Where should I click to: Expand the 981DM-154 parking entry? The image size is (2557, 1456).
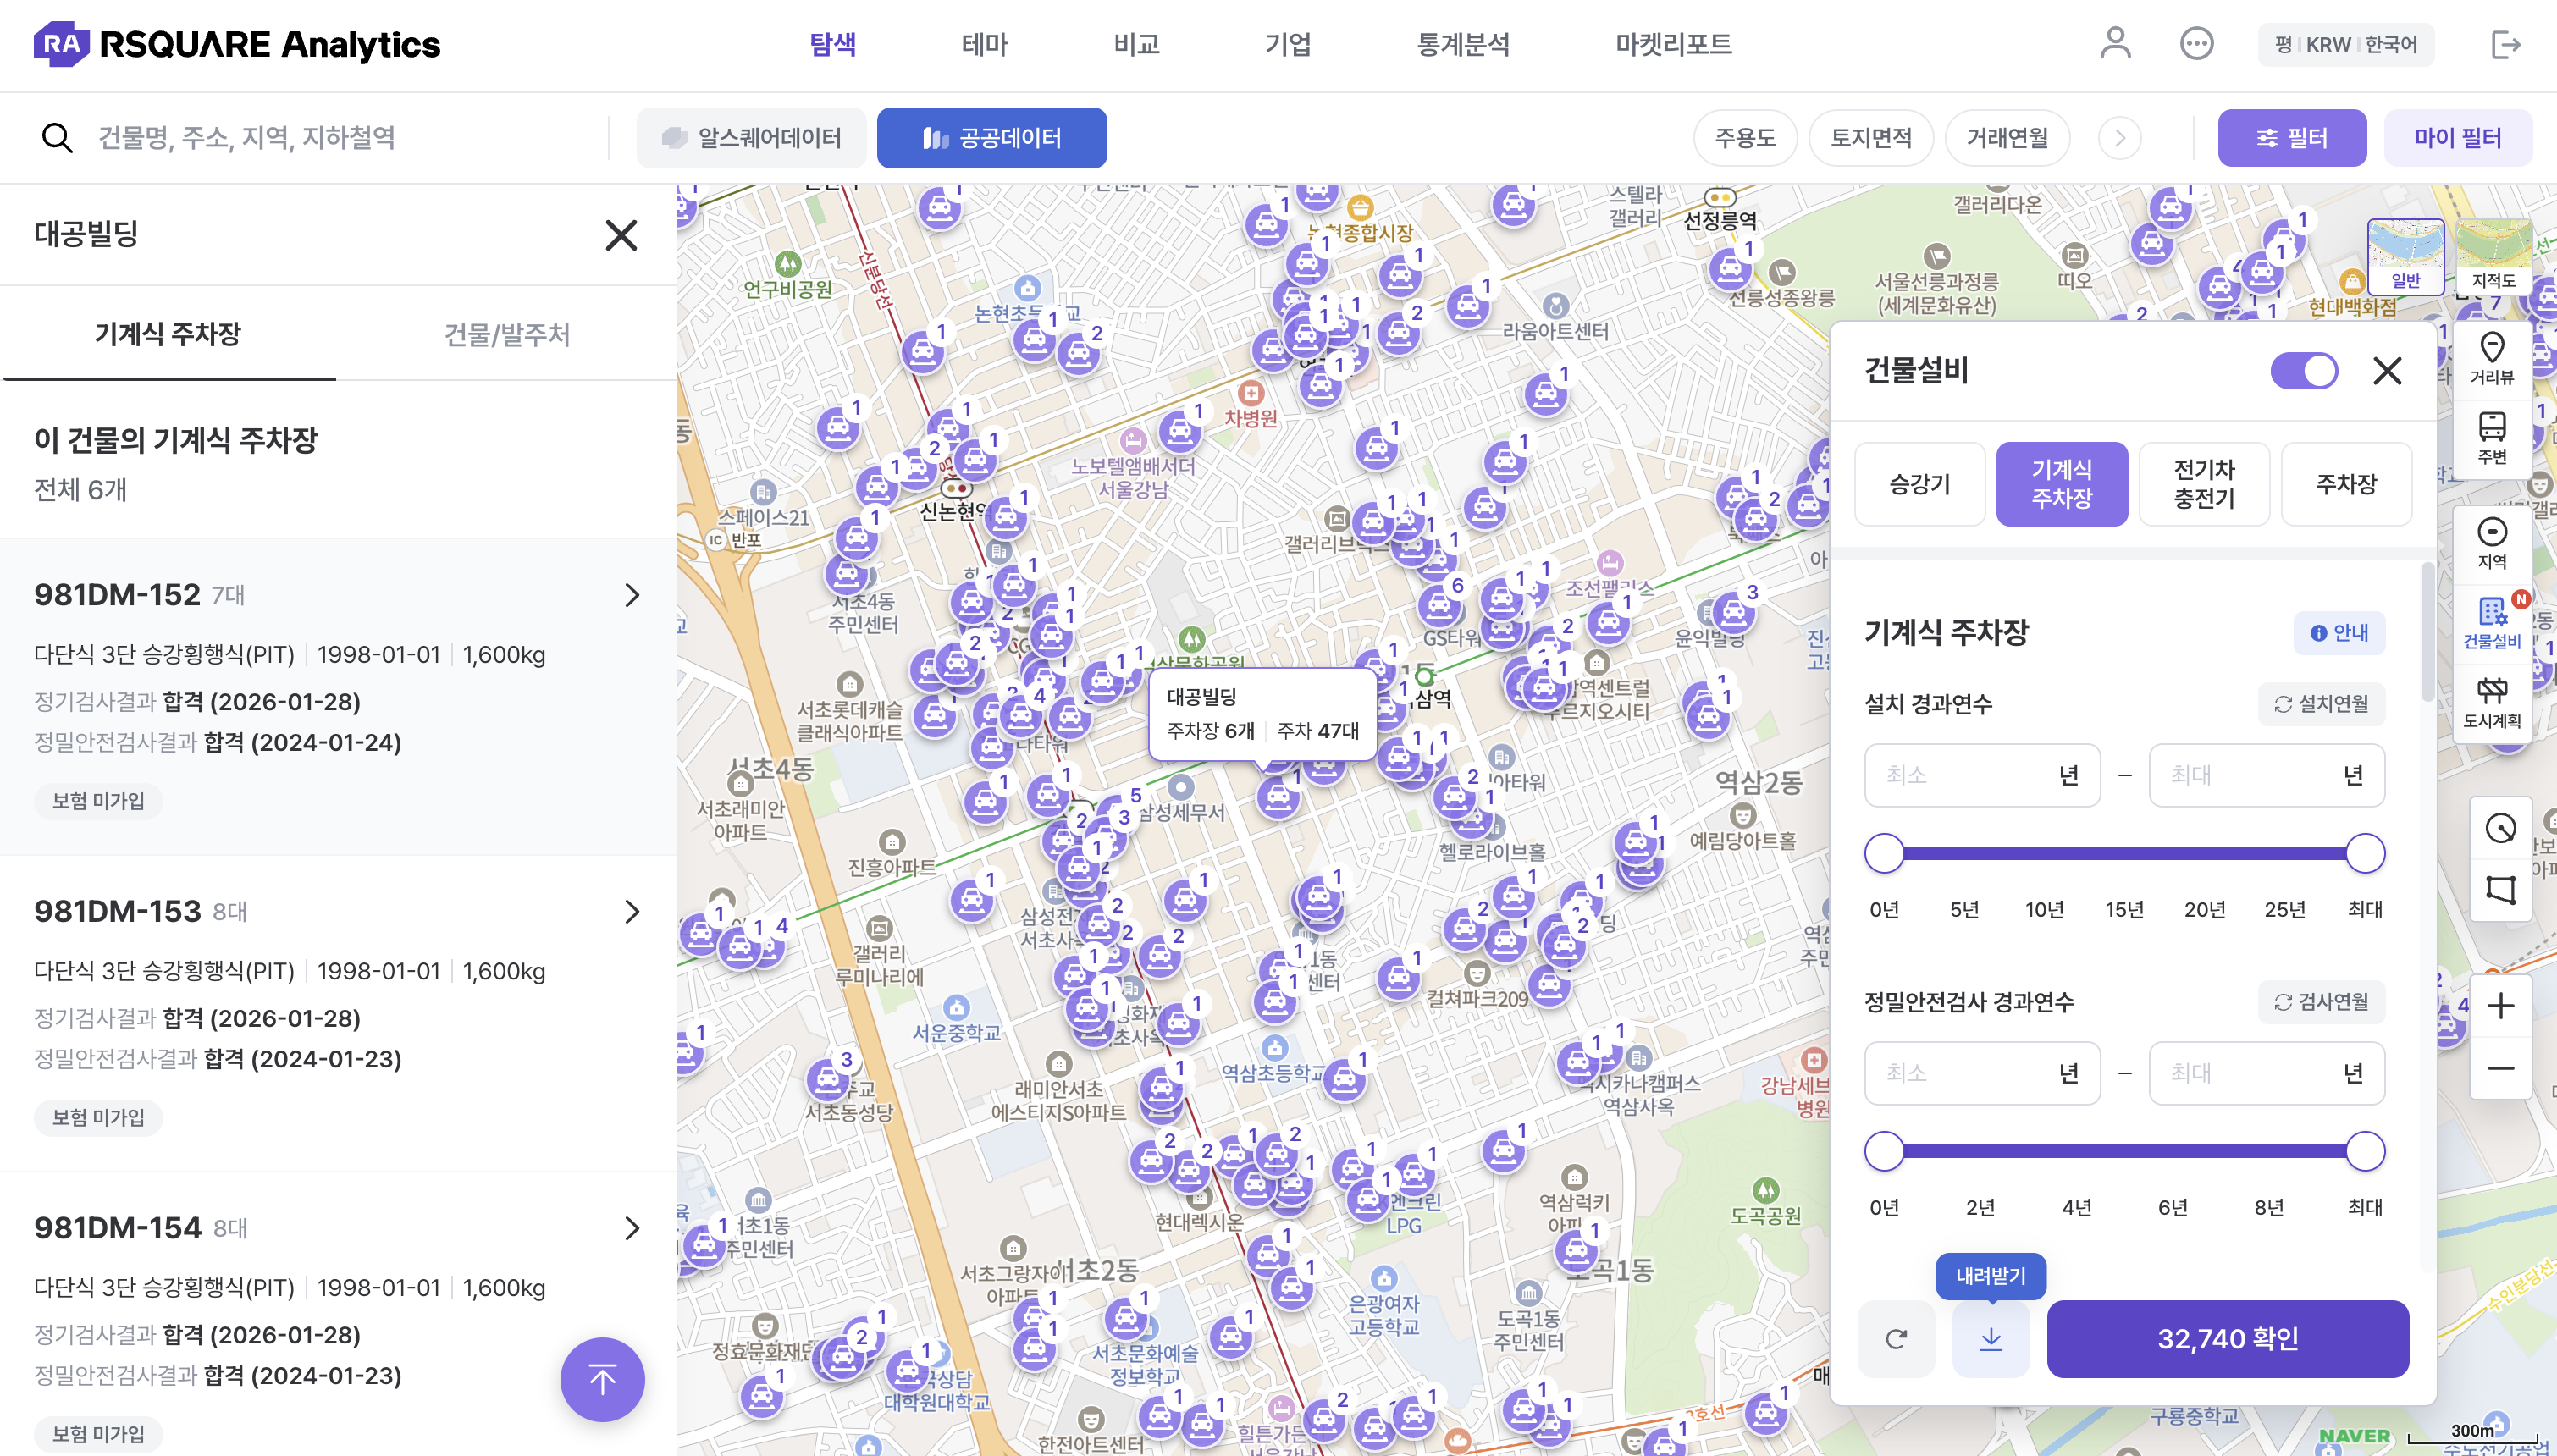[x=631, y=1228]
